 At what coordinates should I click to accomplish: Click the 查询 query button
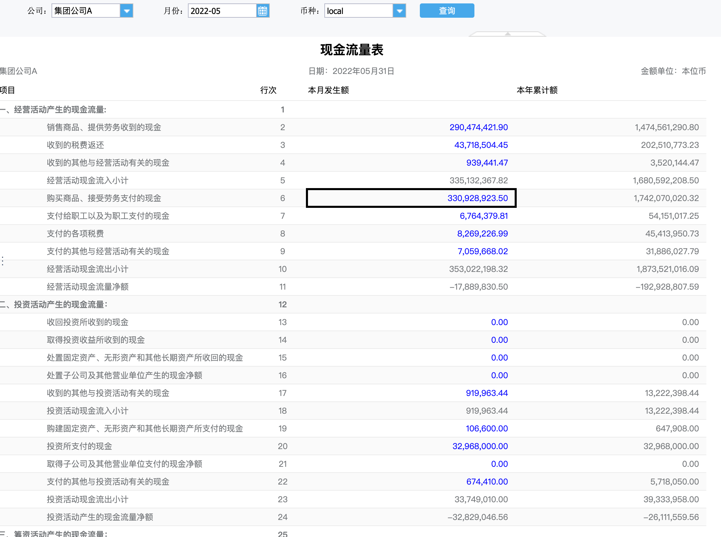tap(447, 11)
